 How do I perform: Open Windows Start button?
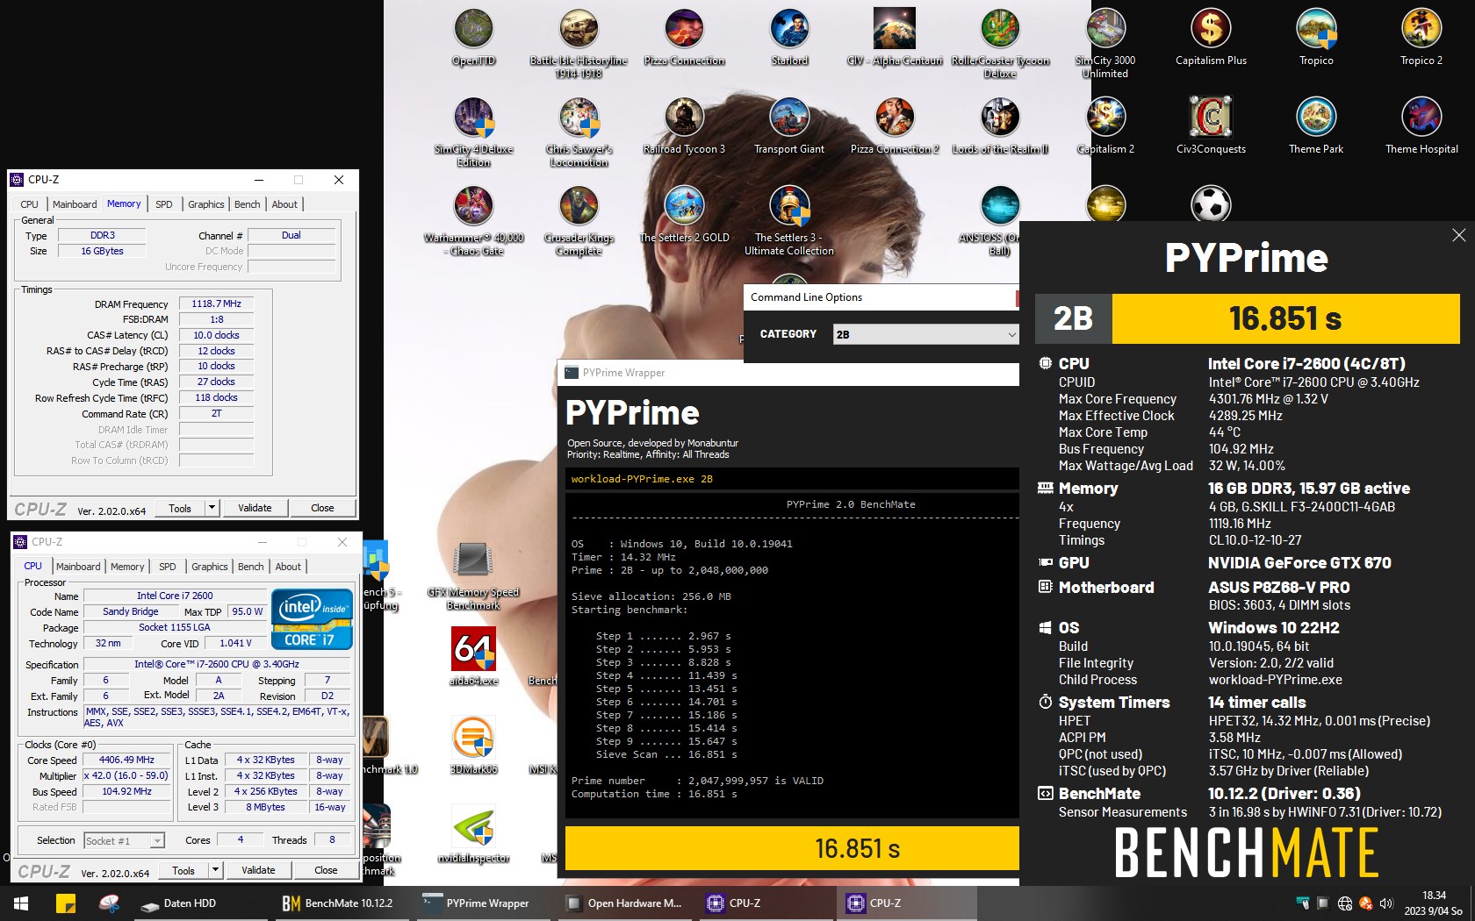21,903
